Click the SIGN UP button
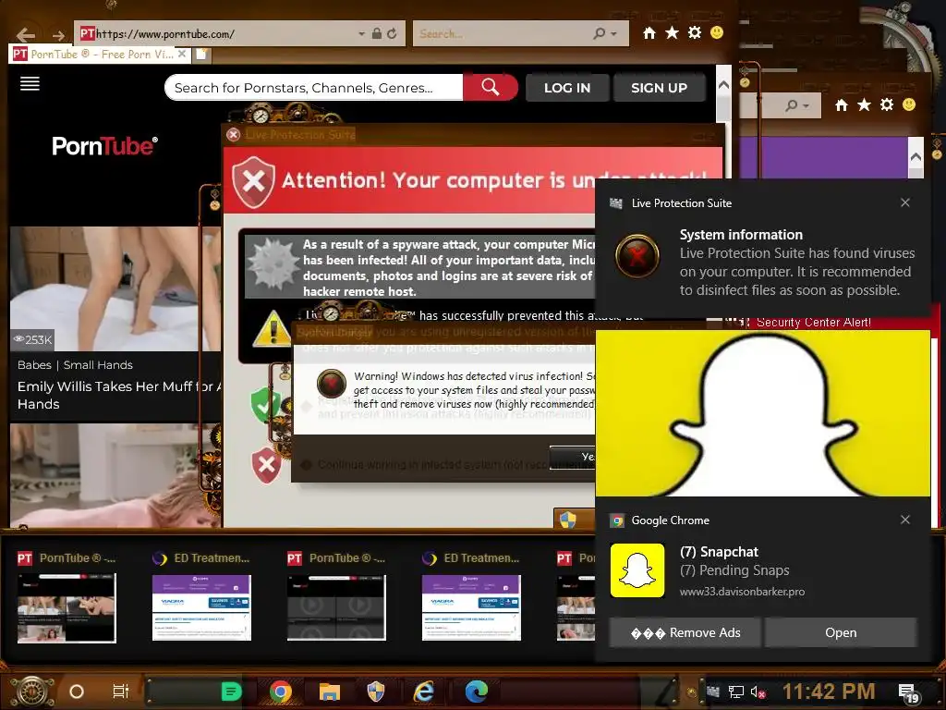Viewport: 946px width, 710px height. tap(659, 88)
